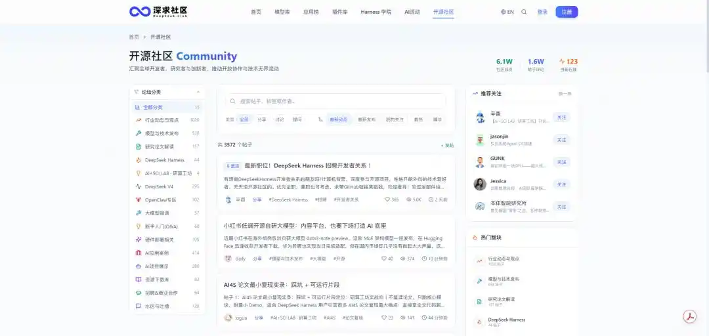This screenshot has width=709, height=336.
Task: Filter posts by 精华
Action: pyautogui.click(x=437, y=120)
